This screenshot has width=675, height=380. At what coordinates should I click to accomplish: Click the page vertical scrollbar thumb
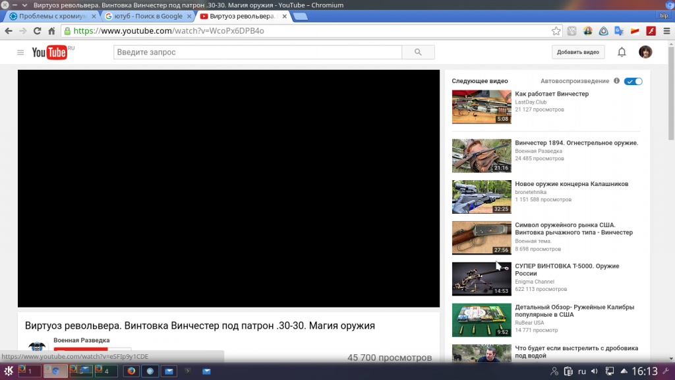[x=671, y=92]
